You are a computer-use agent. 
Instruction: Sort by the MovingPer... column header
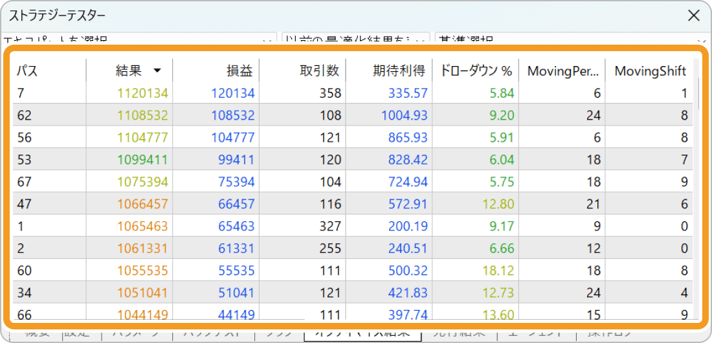click(562, 71)
